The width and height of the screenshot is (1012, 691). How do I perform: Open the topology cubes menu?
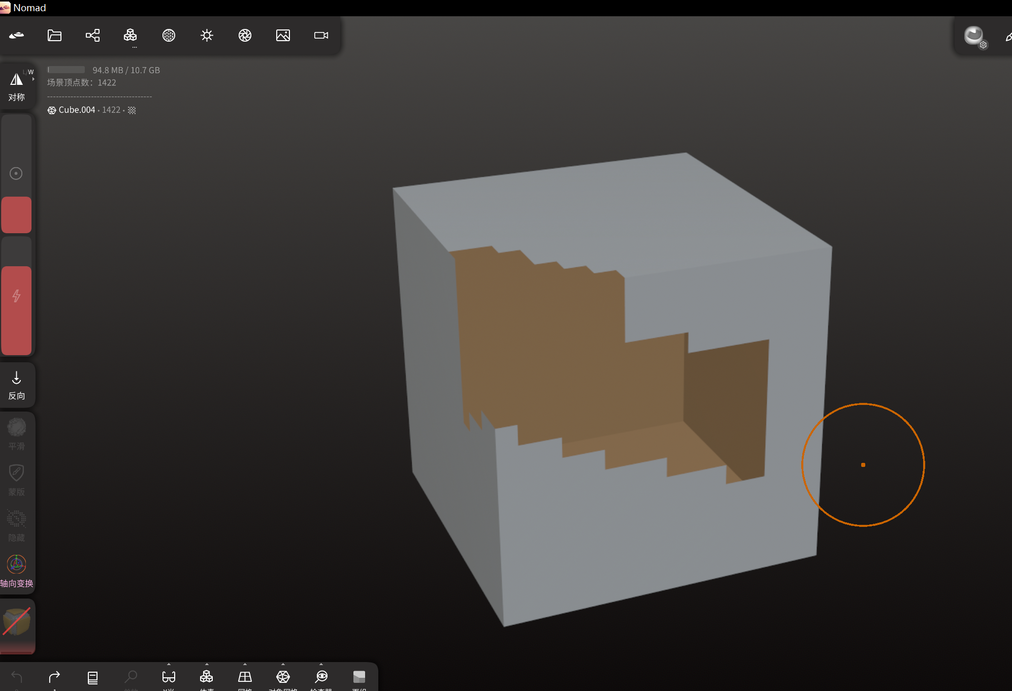tap(130, 35)
